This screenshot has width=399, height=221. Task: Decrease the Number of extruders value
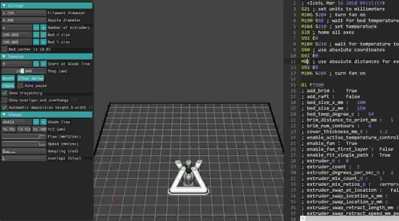pyautogui.click(x=36, y=28)
